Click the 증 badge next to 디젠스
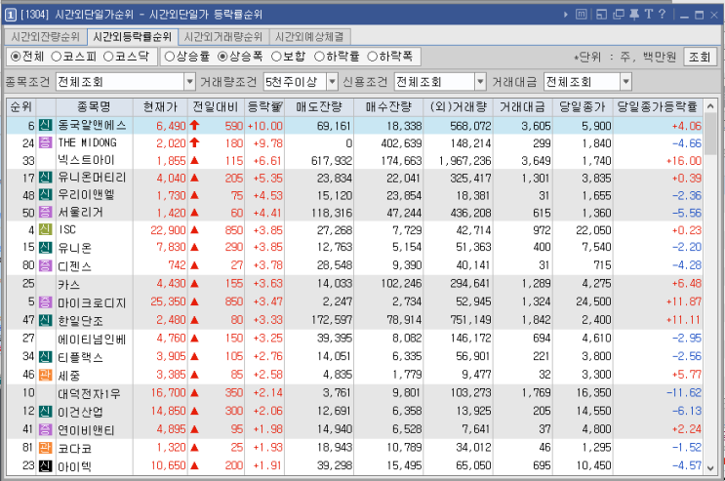 click(45, 265)
